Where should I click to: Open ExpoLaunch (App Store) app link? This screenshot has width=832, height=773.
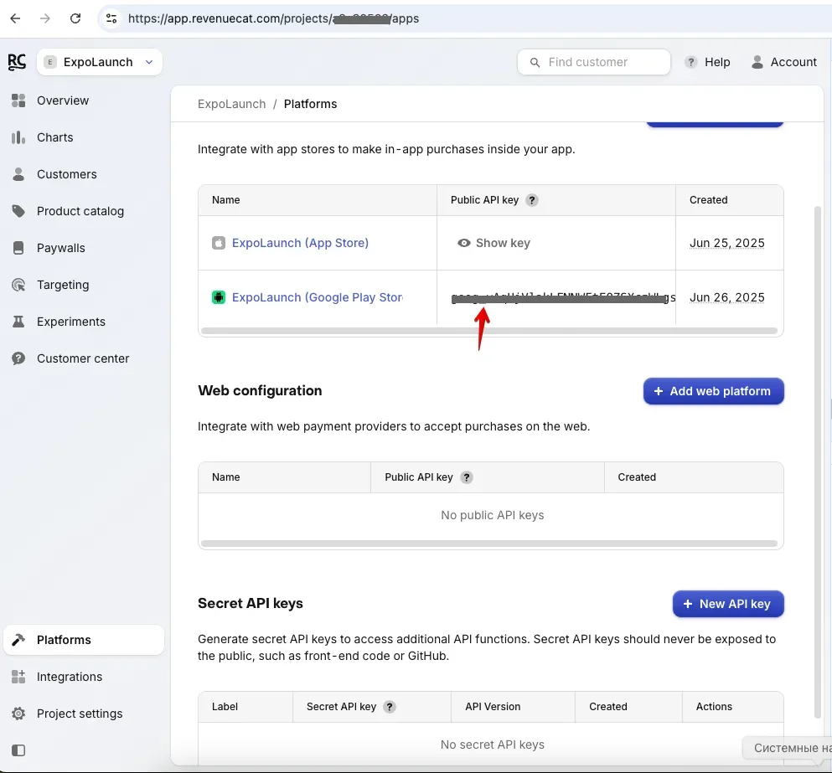(x=300, y=243)
